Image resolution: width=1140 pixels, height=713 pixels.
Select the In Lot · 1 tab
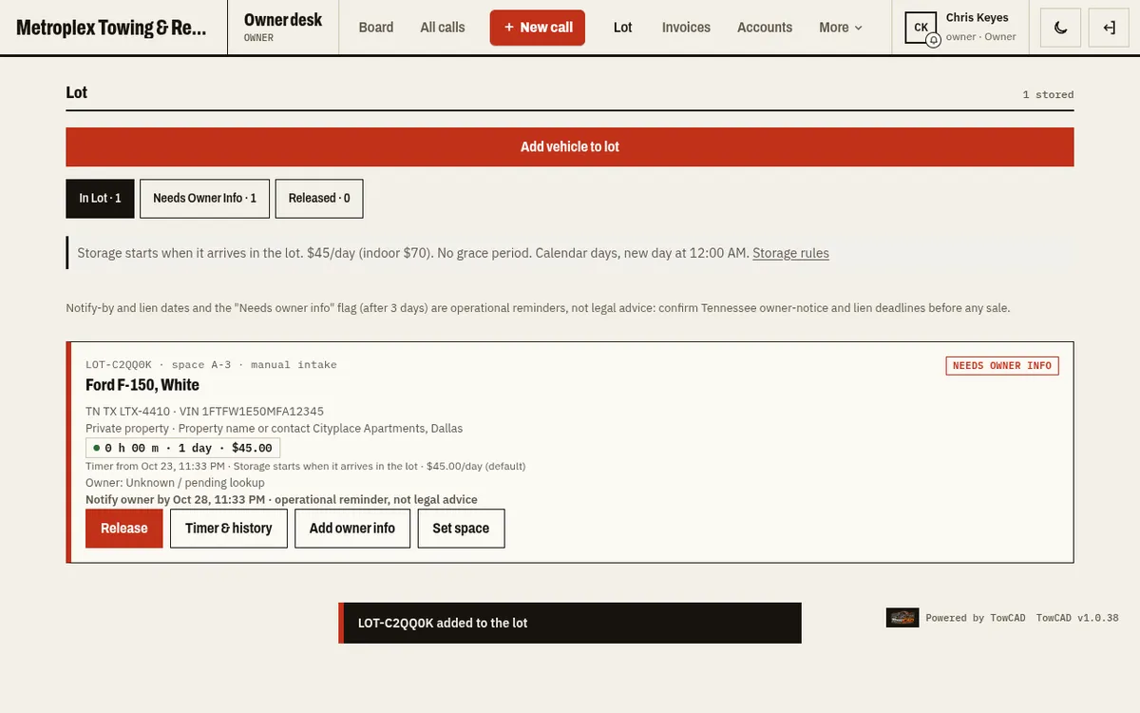(x=100, y=199)
